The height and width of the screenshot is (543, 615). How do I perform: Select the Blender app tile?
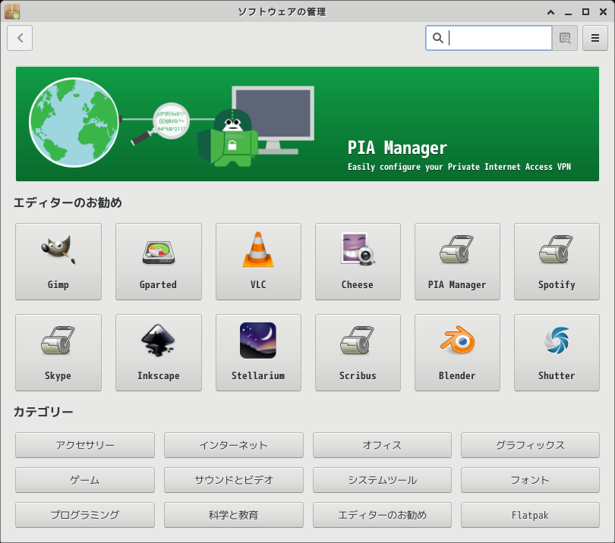(x=457, y=353)
